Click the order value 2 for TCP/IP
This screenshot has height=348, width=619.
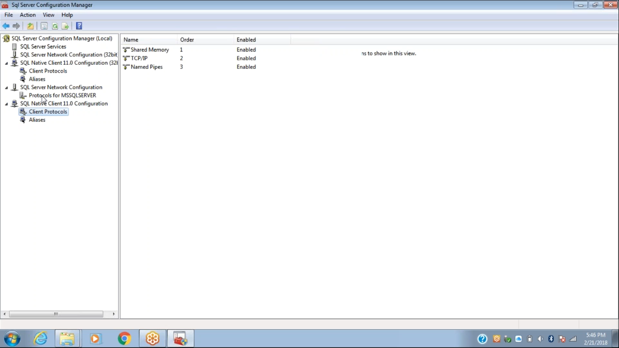pos(181,58)
